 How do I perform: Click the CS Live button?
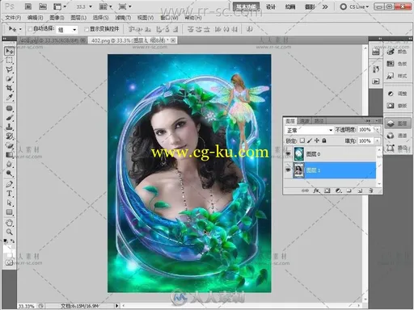[354, 6]
